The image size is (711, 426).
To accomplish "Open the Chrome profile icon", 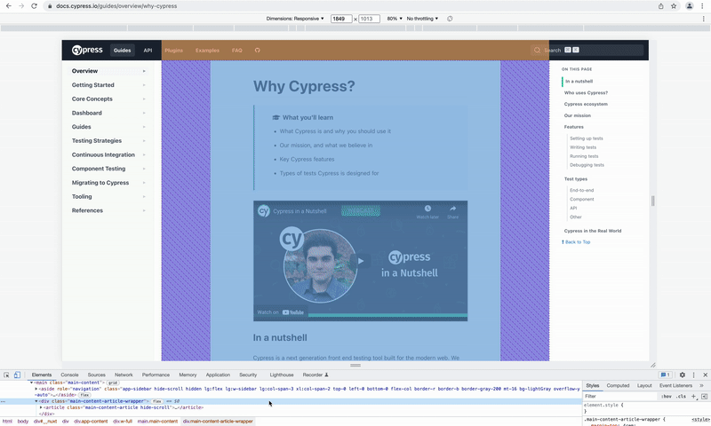I will (x=690, y=6).
